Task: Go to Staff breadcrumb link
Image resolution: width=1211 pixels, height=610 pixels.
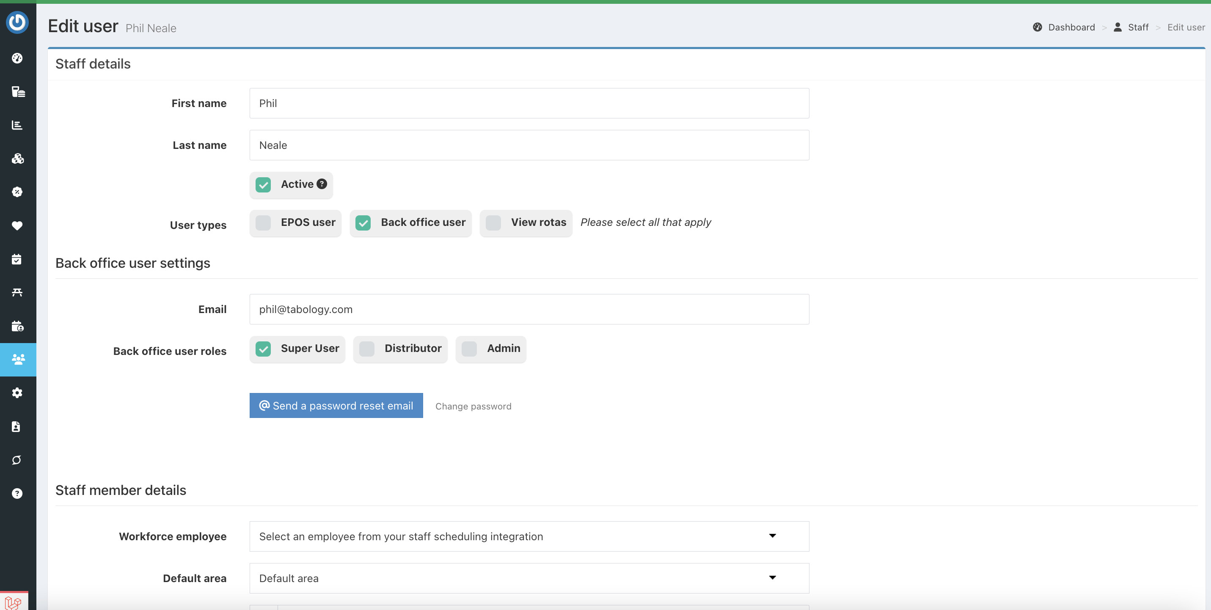Action: coord(1138,27)
